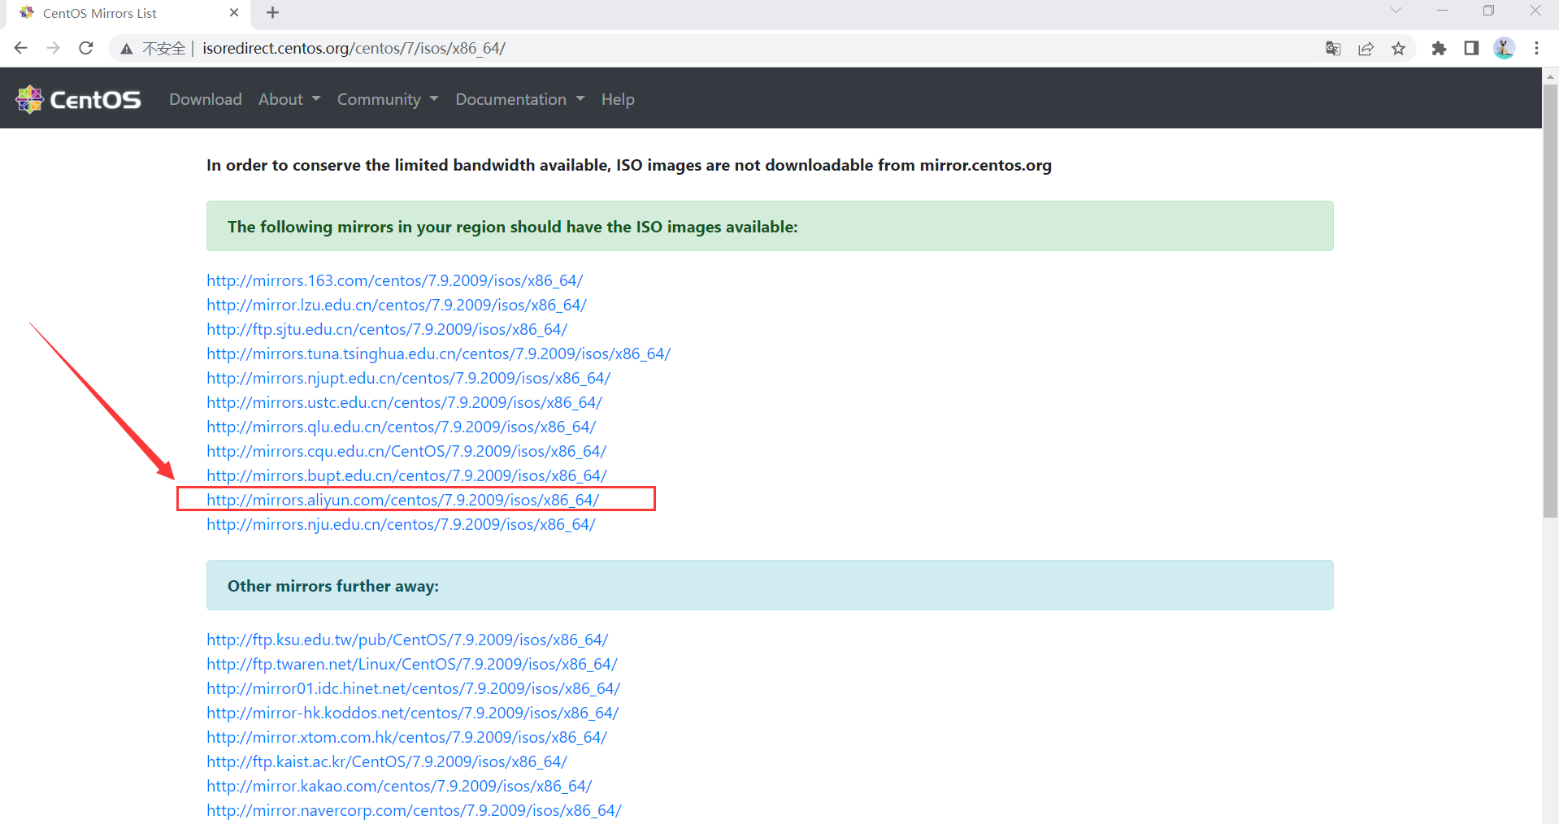Click the vertical scrollbar thumb
The image size is (1559, 824).
click(1550, 301)
